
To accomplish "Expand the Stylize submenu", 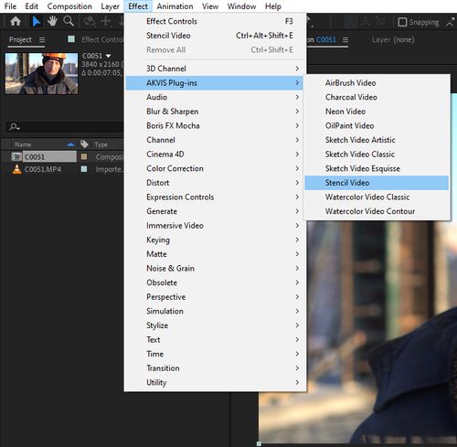I will pos(215,325).
